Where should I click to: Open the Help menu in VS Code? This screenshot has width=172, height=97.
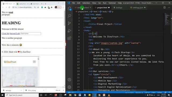click(x=120, y=3)
